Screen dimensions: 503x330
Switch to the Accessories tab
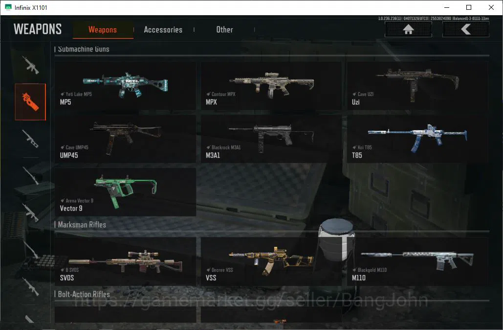(163, 30)
